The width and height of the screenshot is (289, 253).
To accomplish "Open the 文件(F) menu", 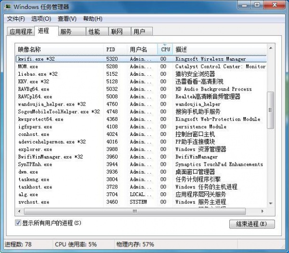I will pyautogui.click(x=16, y=19).
